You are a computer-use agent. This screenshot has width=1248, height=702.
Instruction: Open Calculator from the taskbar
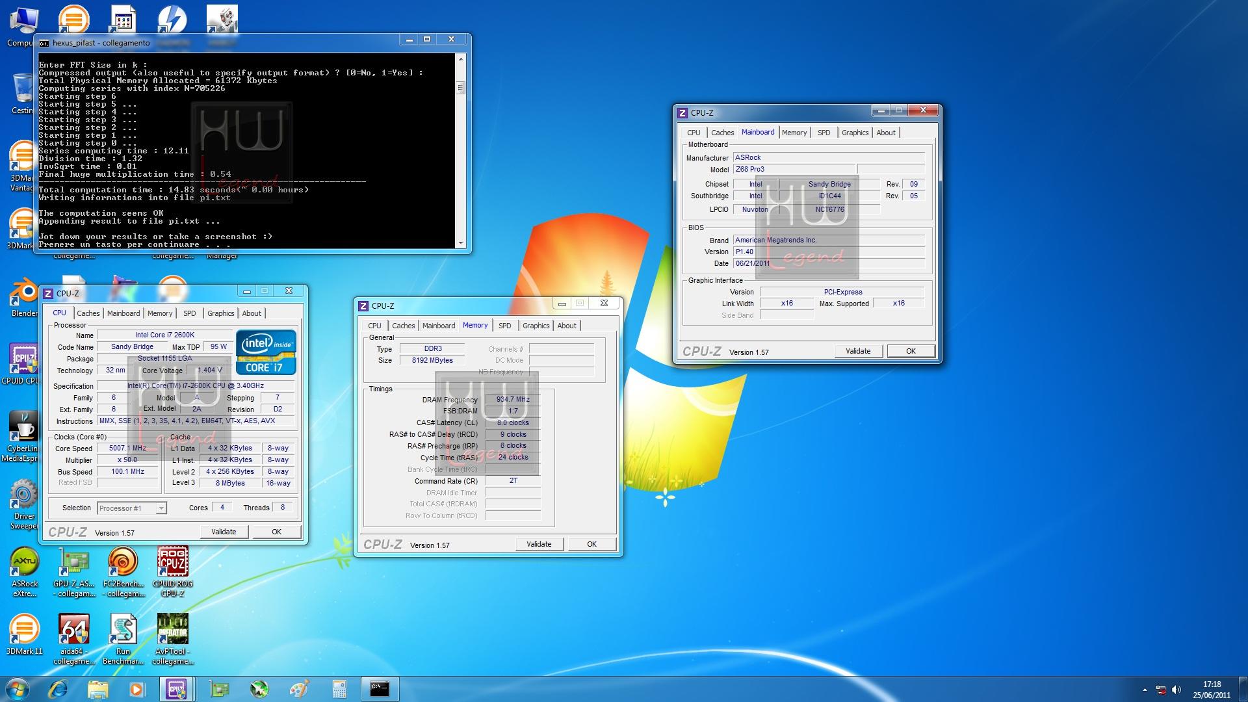click(x=339, y=689)
